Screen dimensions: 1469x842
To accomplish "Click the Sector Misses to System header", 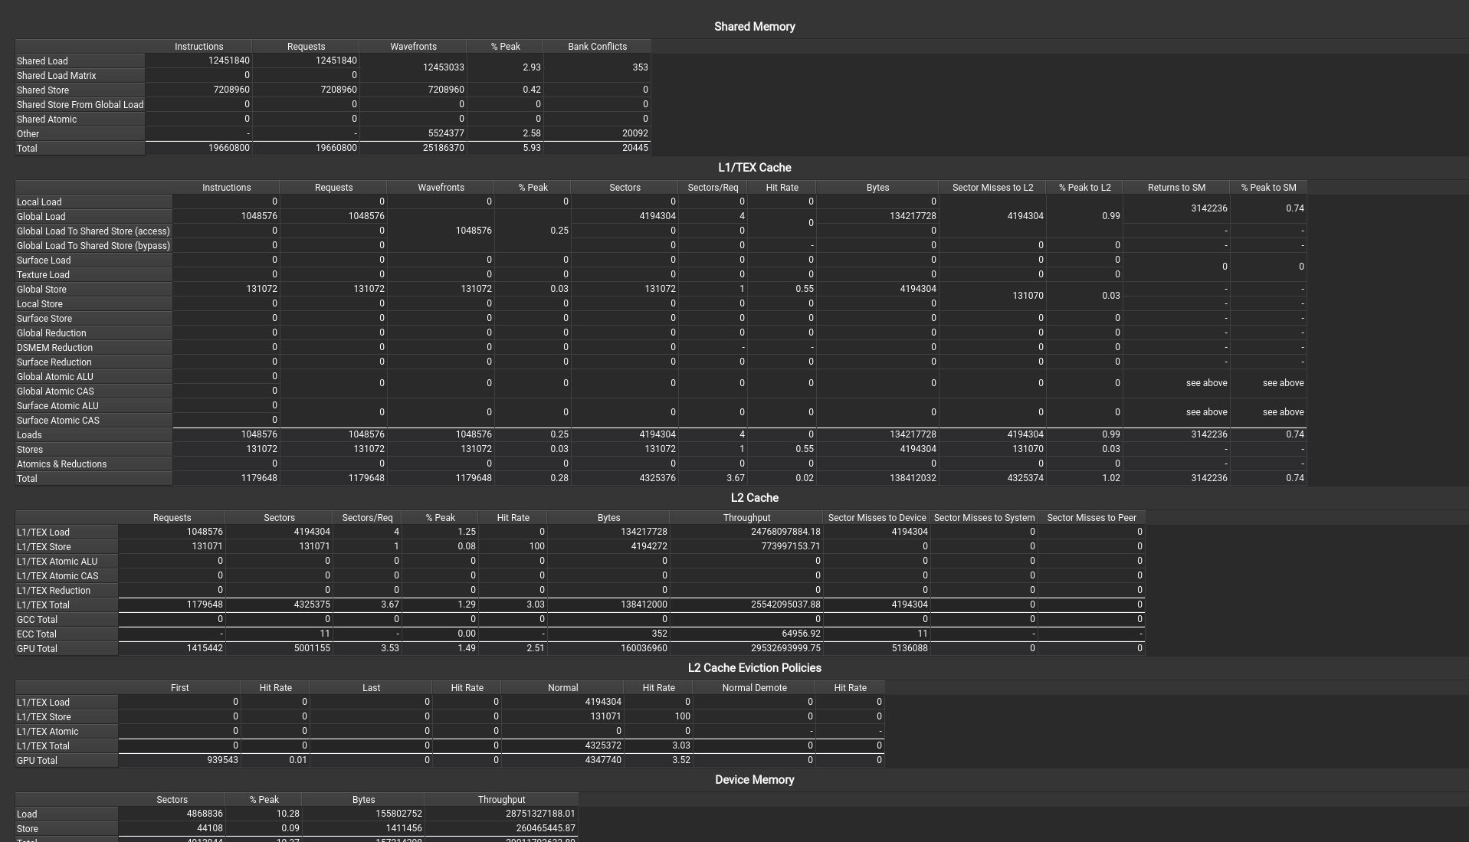I will click(983, 518).
